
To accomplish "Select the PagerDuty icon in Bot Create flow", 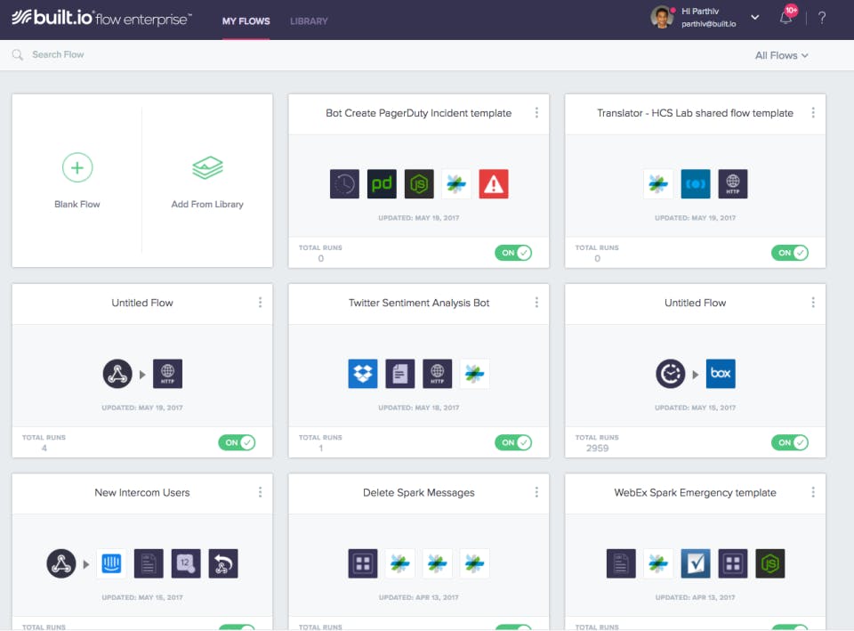I will [382, 183].
